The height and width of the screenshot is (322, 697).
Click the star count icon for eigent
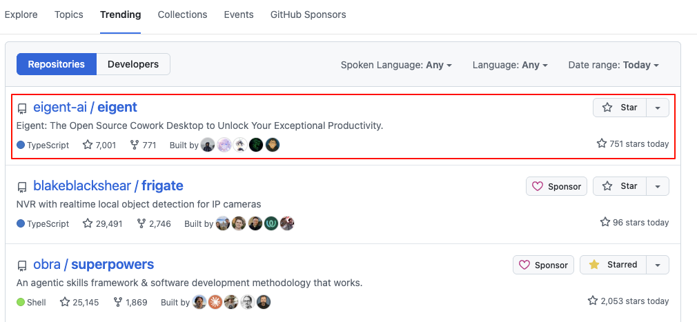coord(88,145)
